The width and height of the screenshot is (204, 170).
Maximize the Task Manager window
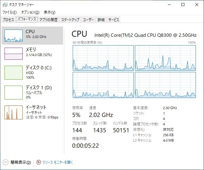pyautogui.click(x=183, y=5)
